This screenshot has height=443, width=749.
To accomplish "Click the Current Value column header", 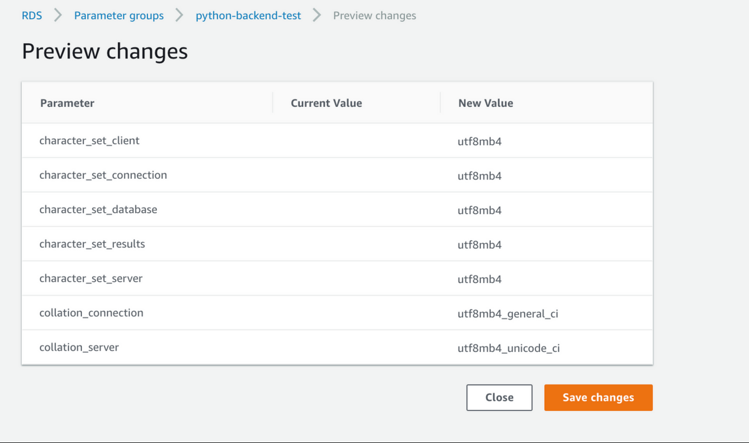I will tap(326, 103).
